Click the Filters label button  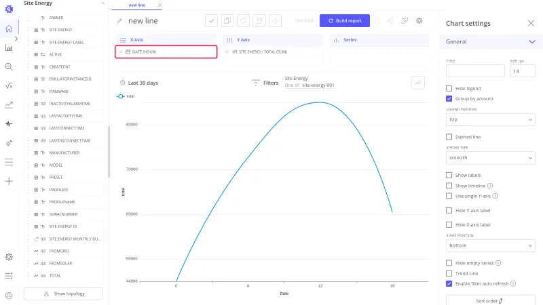tap(271, 83)
